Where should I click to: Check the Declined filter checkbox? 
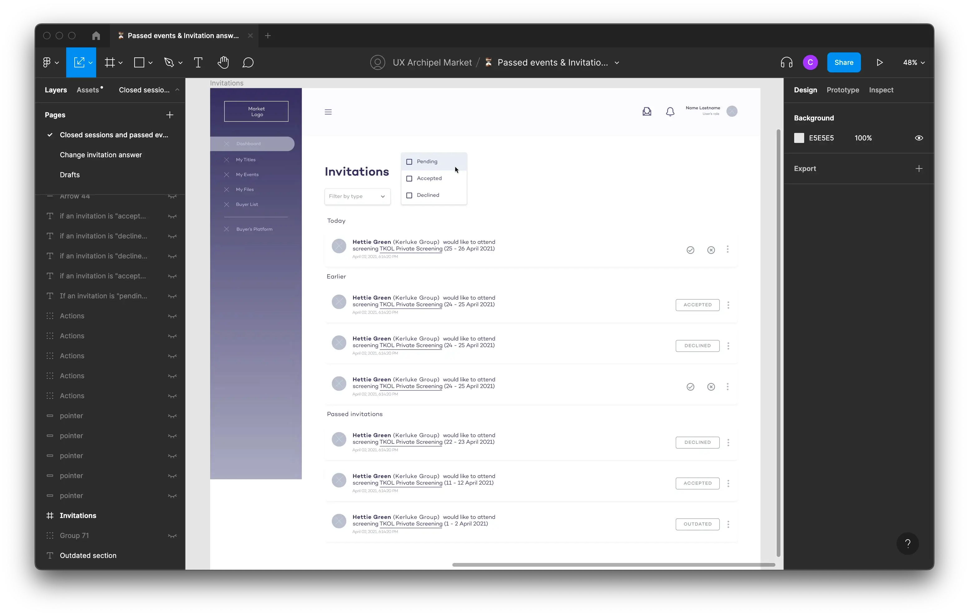click(409, 196)
